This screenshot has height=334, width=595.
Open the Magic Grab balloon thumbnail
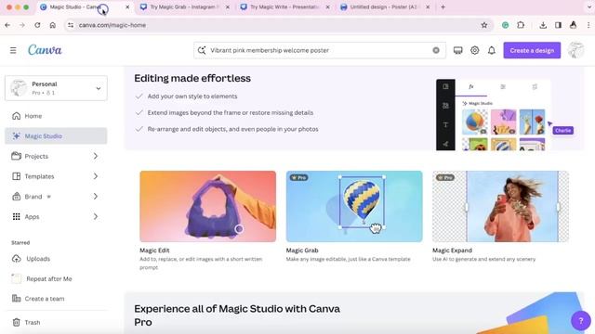pyautogui.click(x=354, y=206)
